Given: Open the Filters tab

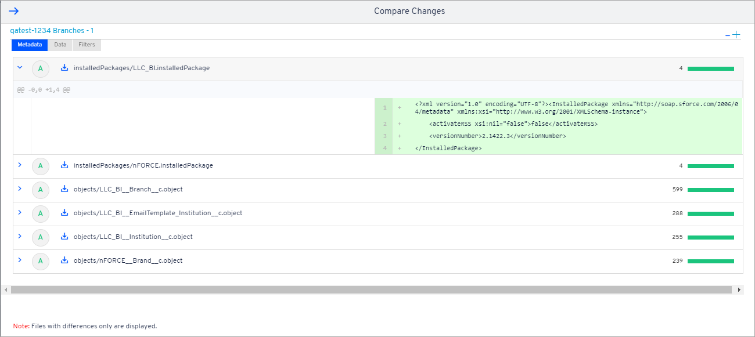Looking at the screenshot, I should click(86, 45).
